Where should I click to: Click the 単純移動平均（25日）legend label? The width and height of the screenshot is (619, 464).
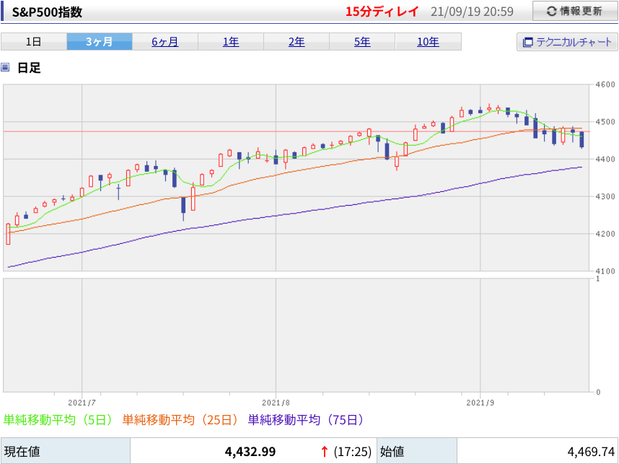tap(180, 419)
